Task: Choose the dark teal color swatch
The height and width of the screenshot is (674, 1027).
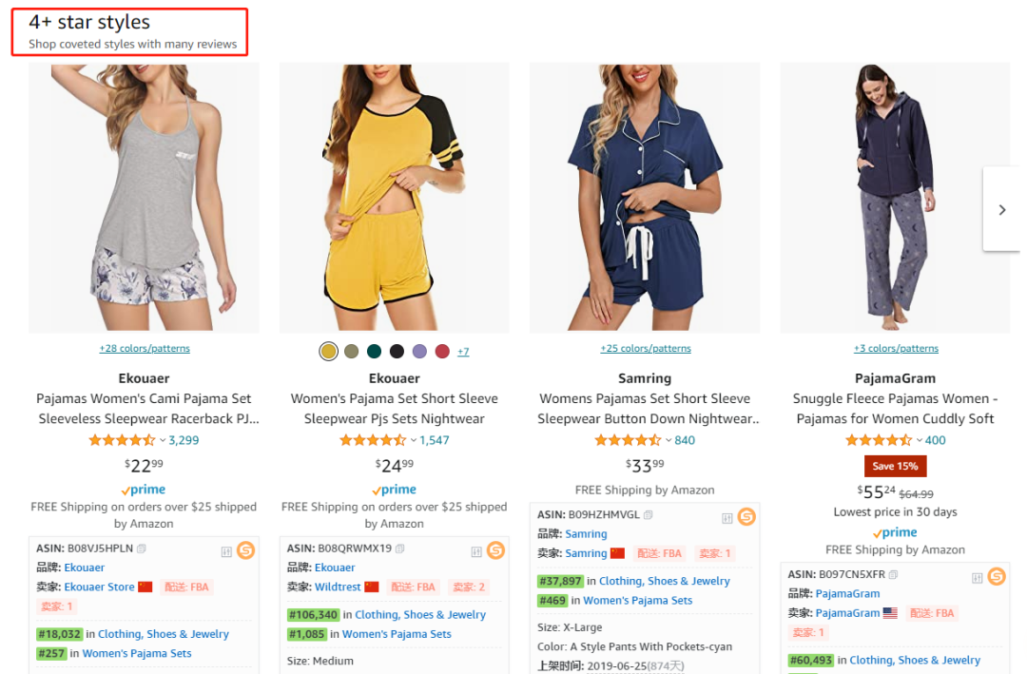Action: click(x=374, y=352)
